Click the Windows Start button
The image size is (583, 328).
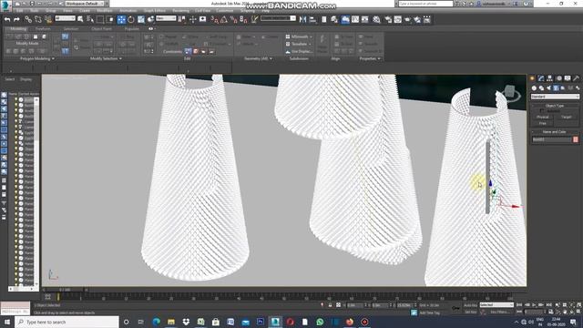7,322
